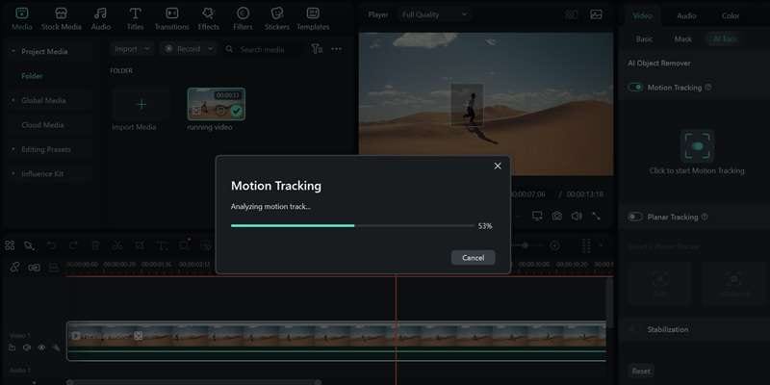This screenshot has height=385, width=770.
Task: Expand the Influence Kit section
Action: click(x=13, y=173)
